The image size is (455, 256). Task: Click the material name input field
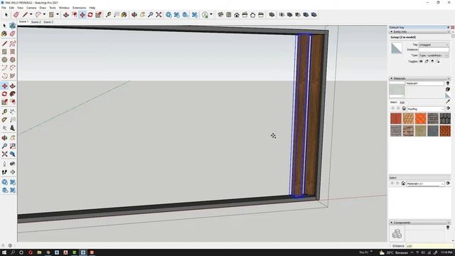pyautogui.click(x=424, y=83)
